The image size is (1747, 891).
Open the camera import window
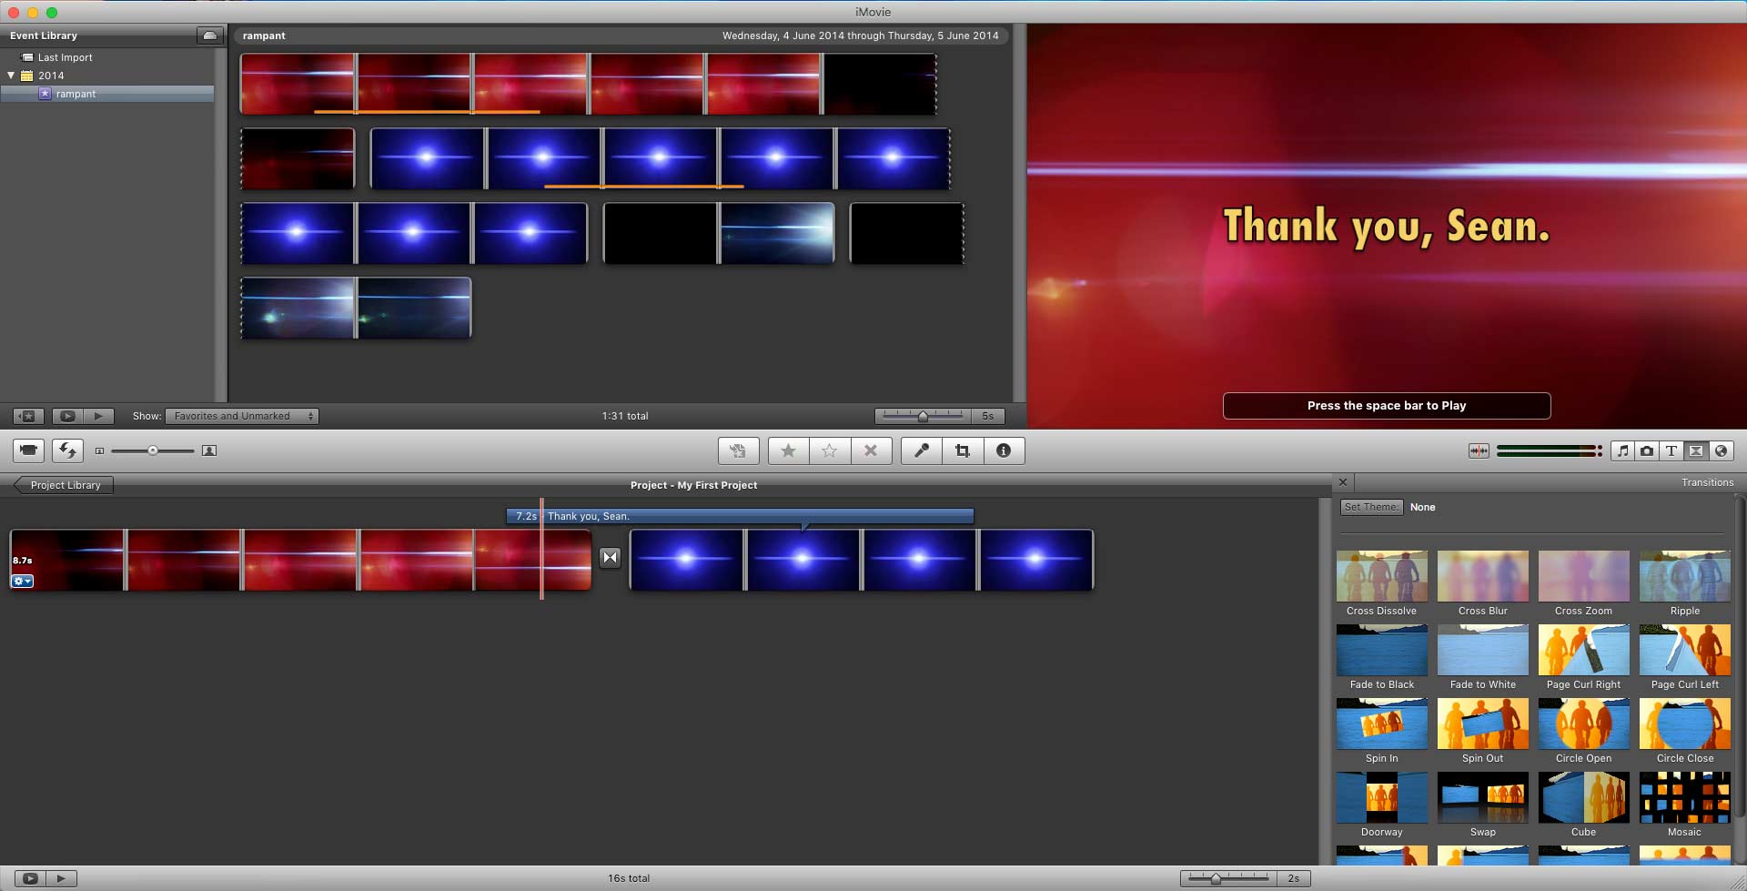[x=29, y=451]
